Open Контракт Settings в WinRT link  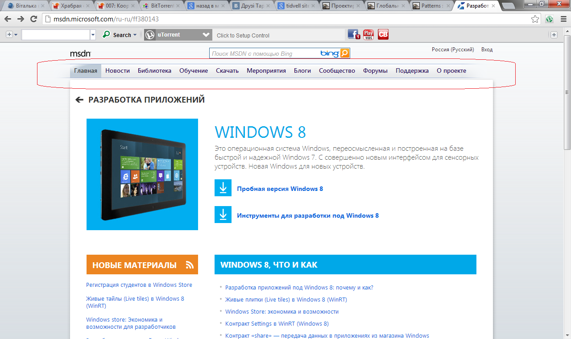click(x=277, y=324)
